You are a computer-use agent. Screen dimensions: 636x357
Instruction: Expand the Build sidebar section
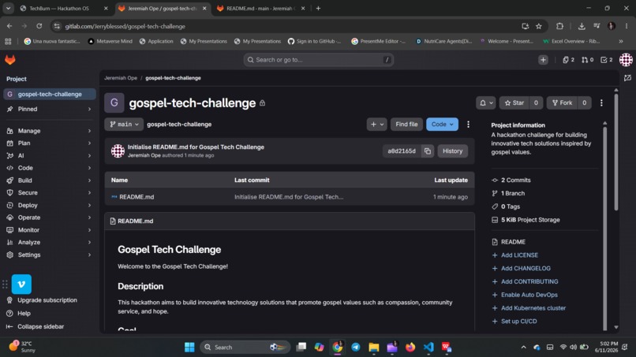click(49, 180)
